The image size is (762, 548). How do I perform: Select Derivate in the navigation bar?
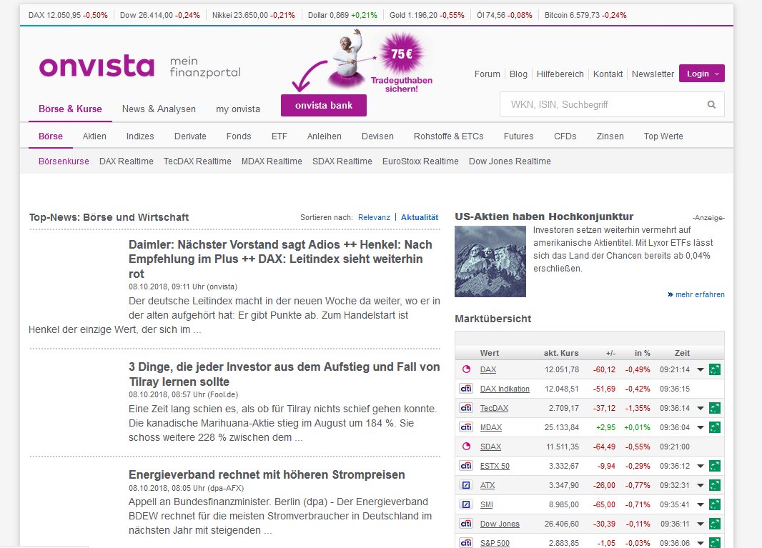pos(190,136)
